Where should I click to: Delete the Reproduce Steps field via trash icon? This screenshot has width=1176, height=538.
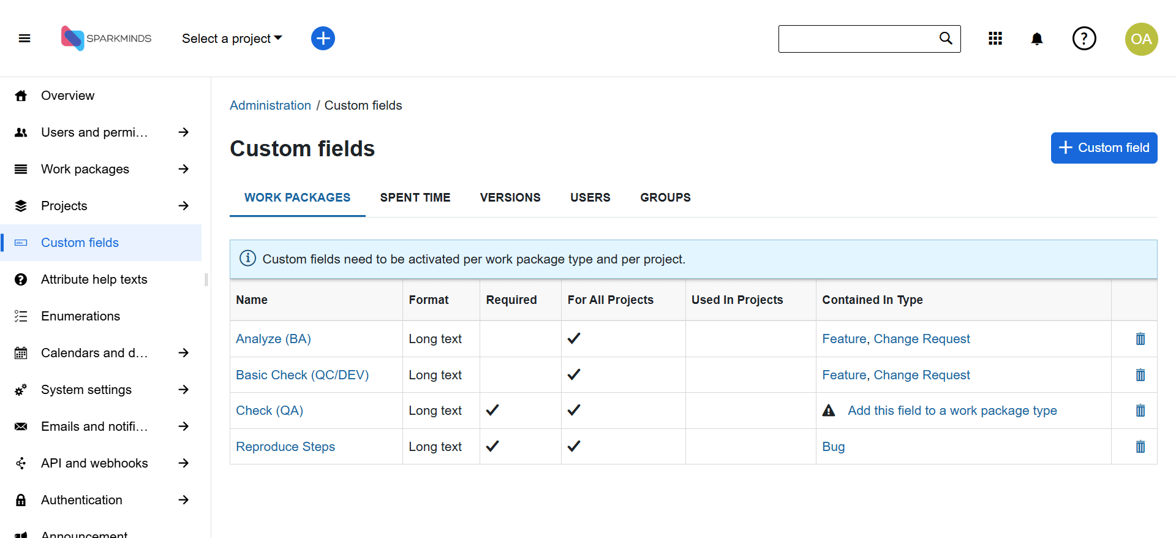pos(1140,447)
